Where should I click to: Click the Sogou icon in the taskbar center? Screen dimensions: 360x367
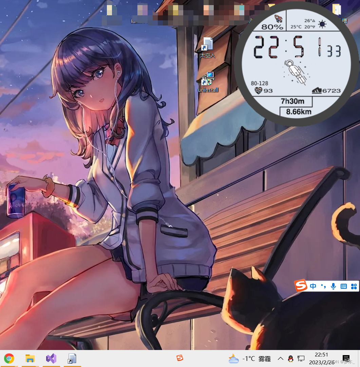[x=180, y=358]
